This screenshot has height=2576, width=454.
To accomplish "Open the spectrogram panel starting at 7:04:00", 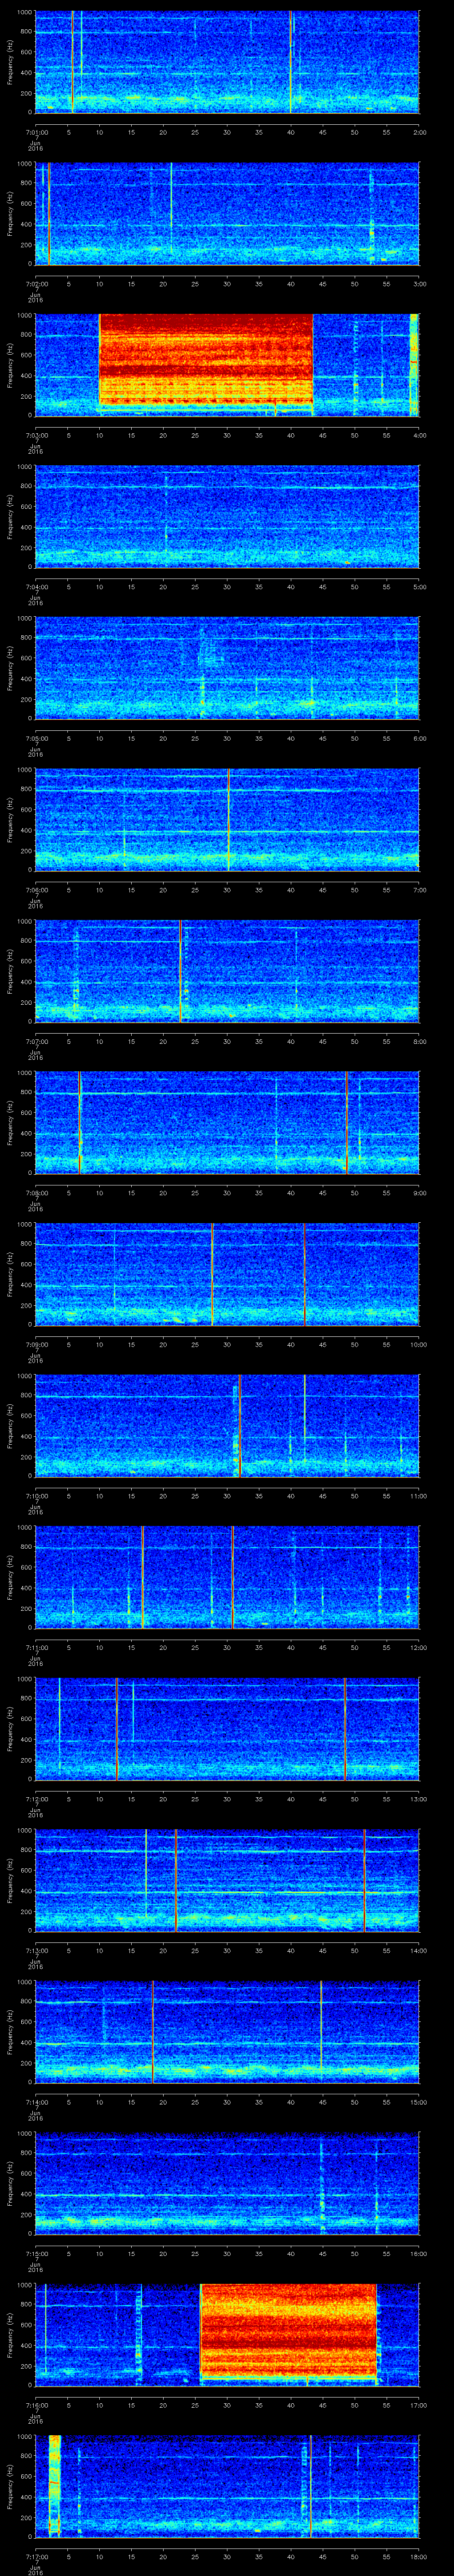I will pos(227,516).
